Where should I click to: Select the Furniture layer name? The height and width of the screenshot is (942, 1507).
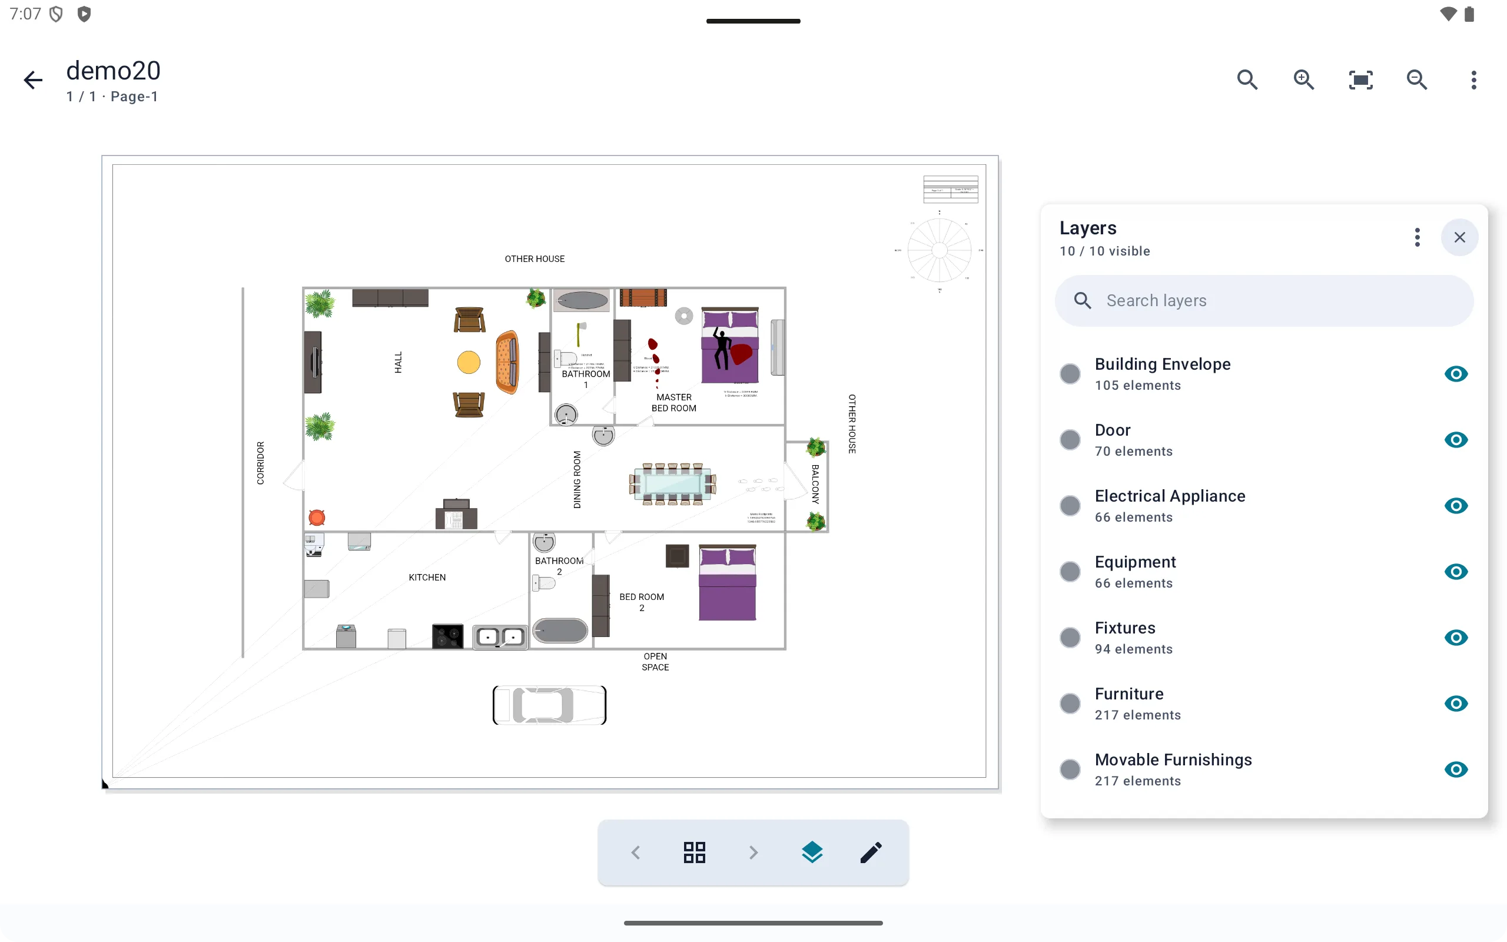[1129, 694]
